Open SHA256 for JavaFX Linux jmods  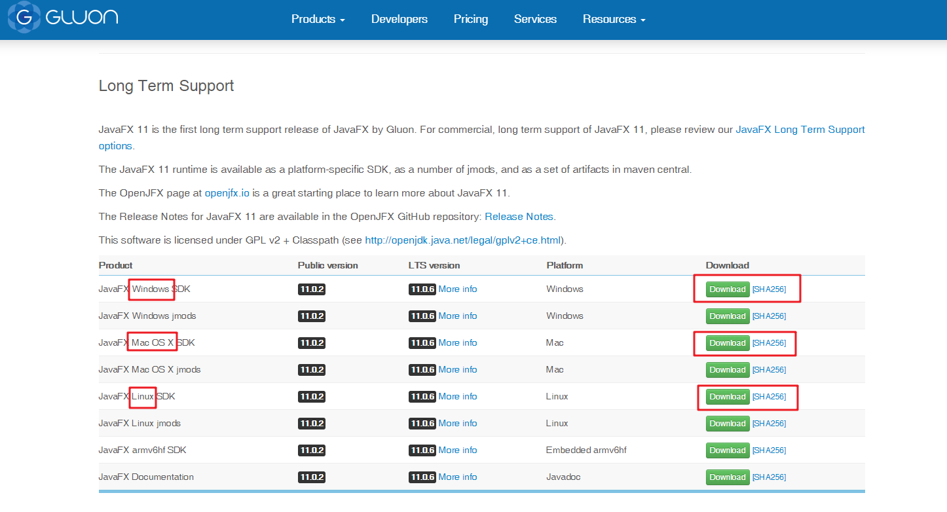[769, 424]
